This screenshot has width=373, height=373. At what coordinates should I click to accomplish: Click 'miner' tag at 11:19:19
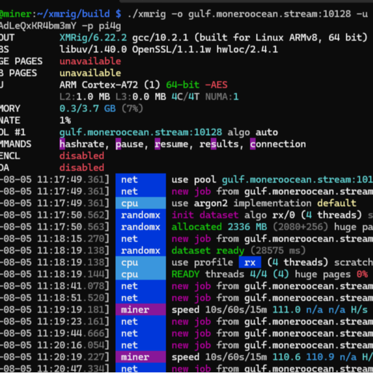pos(141,309)
